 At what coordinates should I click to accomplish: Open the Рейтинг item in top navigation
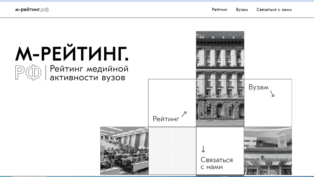pyautogui.click(x=220, y=9)
